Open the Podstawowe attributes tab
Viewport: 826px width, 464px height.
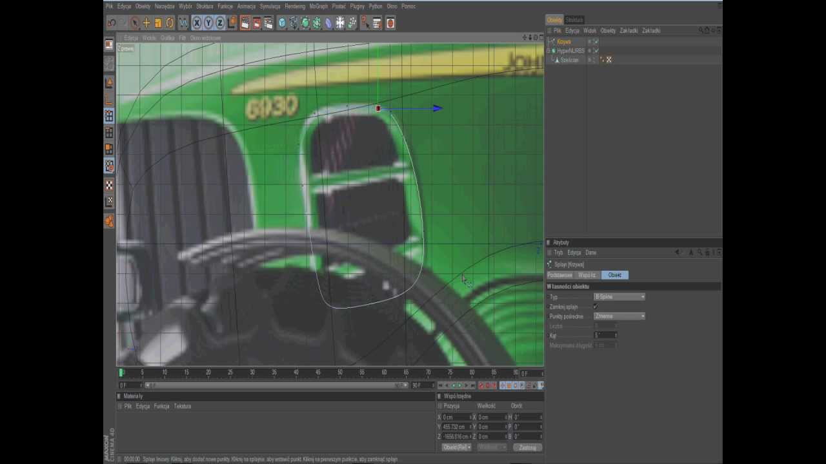click(x=560, y=275)
